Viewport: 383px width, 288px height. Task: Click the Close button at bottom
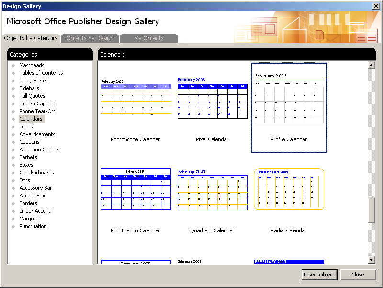[358, 275]
